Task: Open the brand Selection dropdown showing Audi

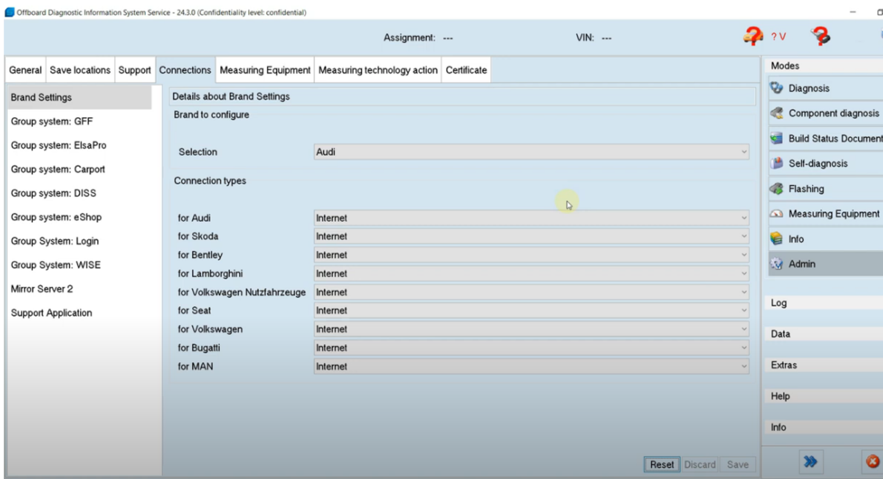Action: point(531,152)
